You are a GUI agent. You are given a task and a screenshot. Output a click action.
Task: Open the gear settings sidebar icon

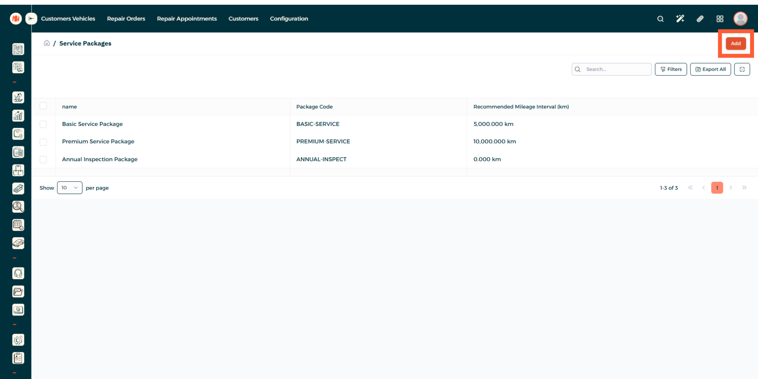click(x=18, y=340)
